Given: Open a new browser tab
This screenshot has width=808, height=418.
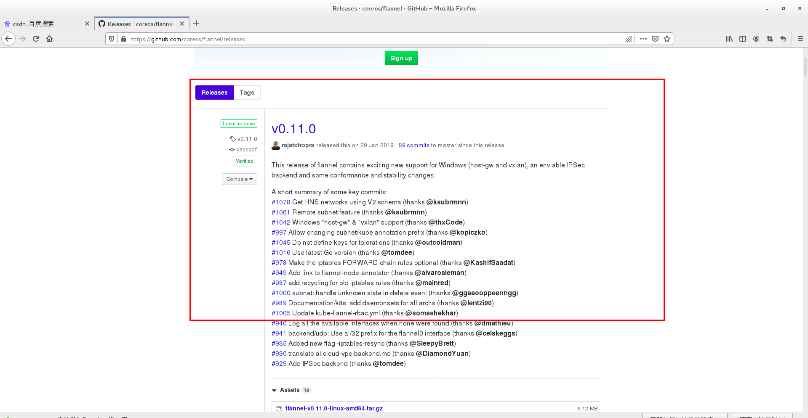Looking at the screenshot, I should click(196, 24).
